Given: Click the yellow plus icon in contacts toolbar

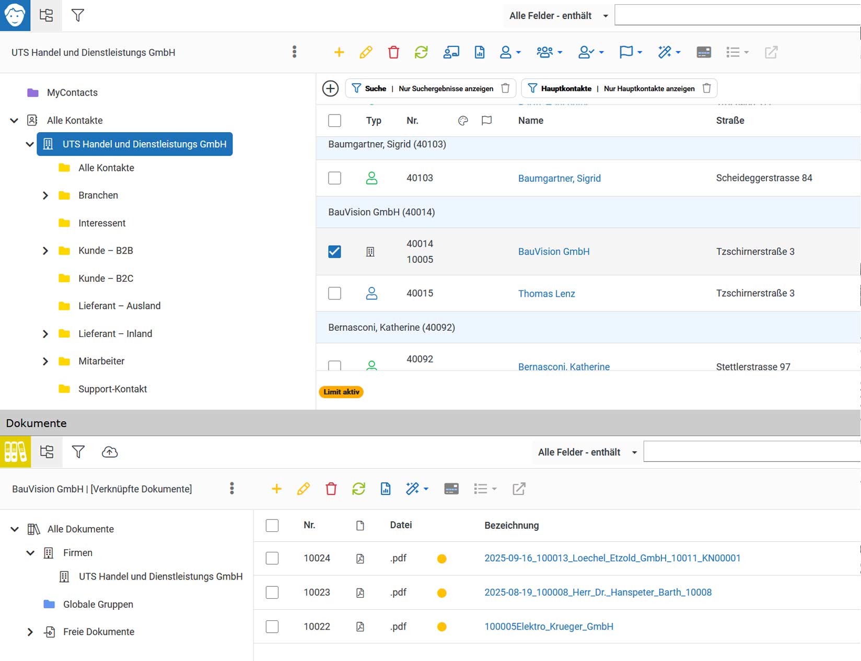Looking at the screenshot, I should [x=339, y=52].
